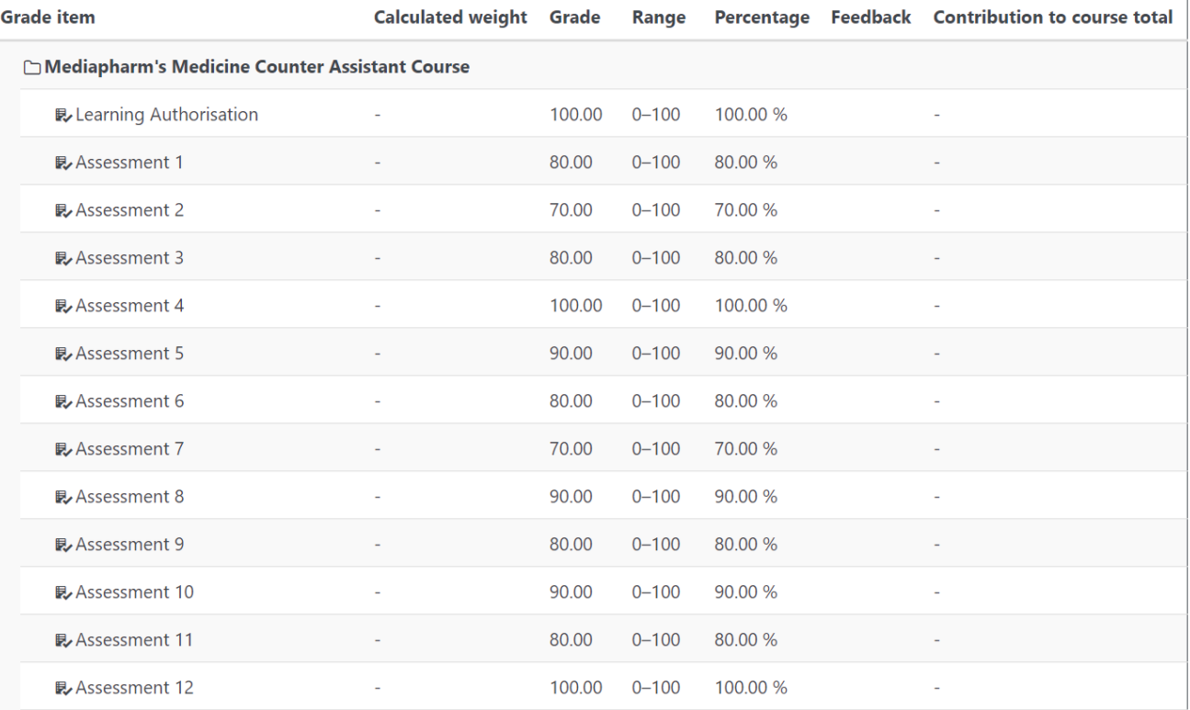The height and width of the screenshot is (710, 1190).
Task: Click the quiz icon next to Learning Authorisation
Action: click(x=63, y=116)
